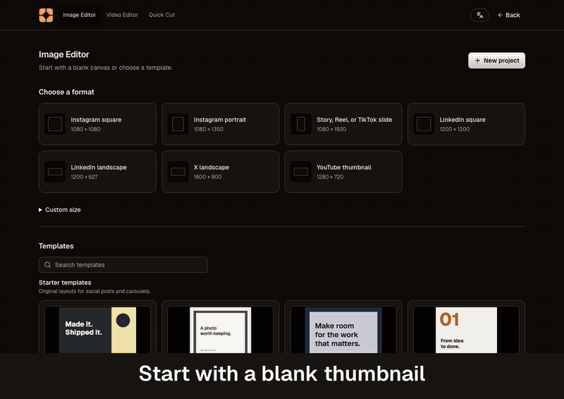The height and width of the screenshot is (399, 564).
Task: Select the LinkedIn landscape 1200 × 627 card
Action: [97, 171]
